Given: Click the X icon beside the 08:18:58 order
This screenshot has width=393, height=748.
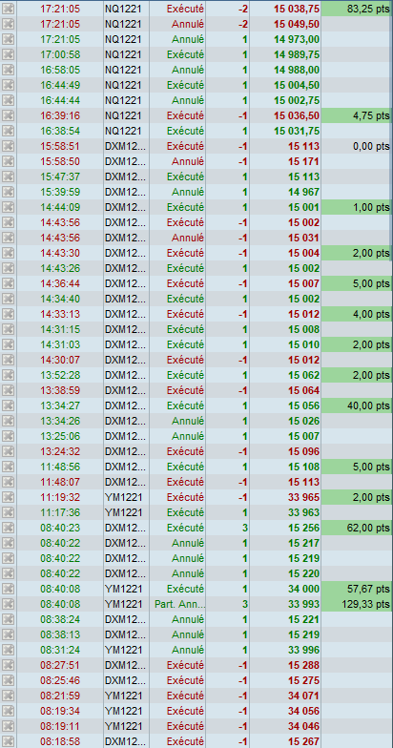Looking at the screenshot, I should [x=8, y=741].
